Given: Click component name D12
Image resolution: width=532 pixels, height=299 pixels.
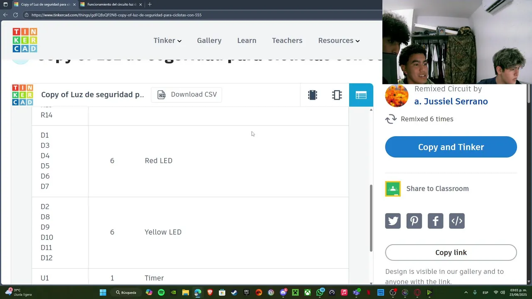Looking at the screenshot, I should tap(47, 258).
